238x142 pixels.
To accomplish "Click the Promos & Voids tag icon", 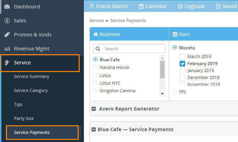I will coord(7,35).
